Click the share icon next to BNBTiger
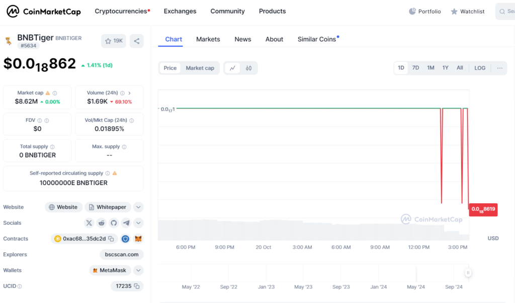The height and width of the screenshot is (303, 515). (x=136, y=41)
